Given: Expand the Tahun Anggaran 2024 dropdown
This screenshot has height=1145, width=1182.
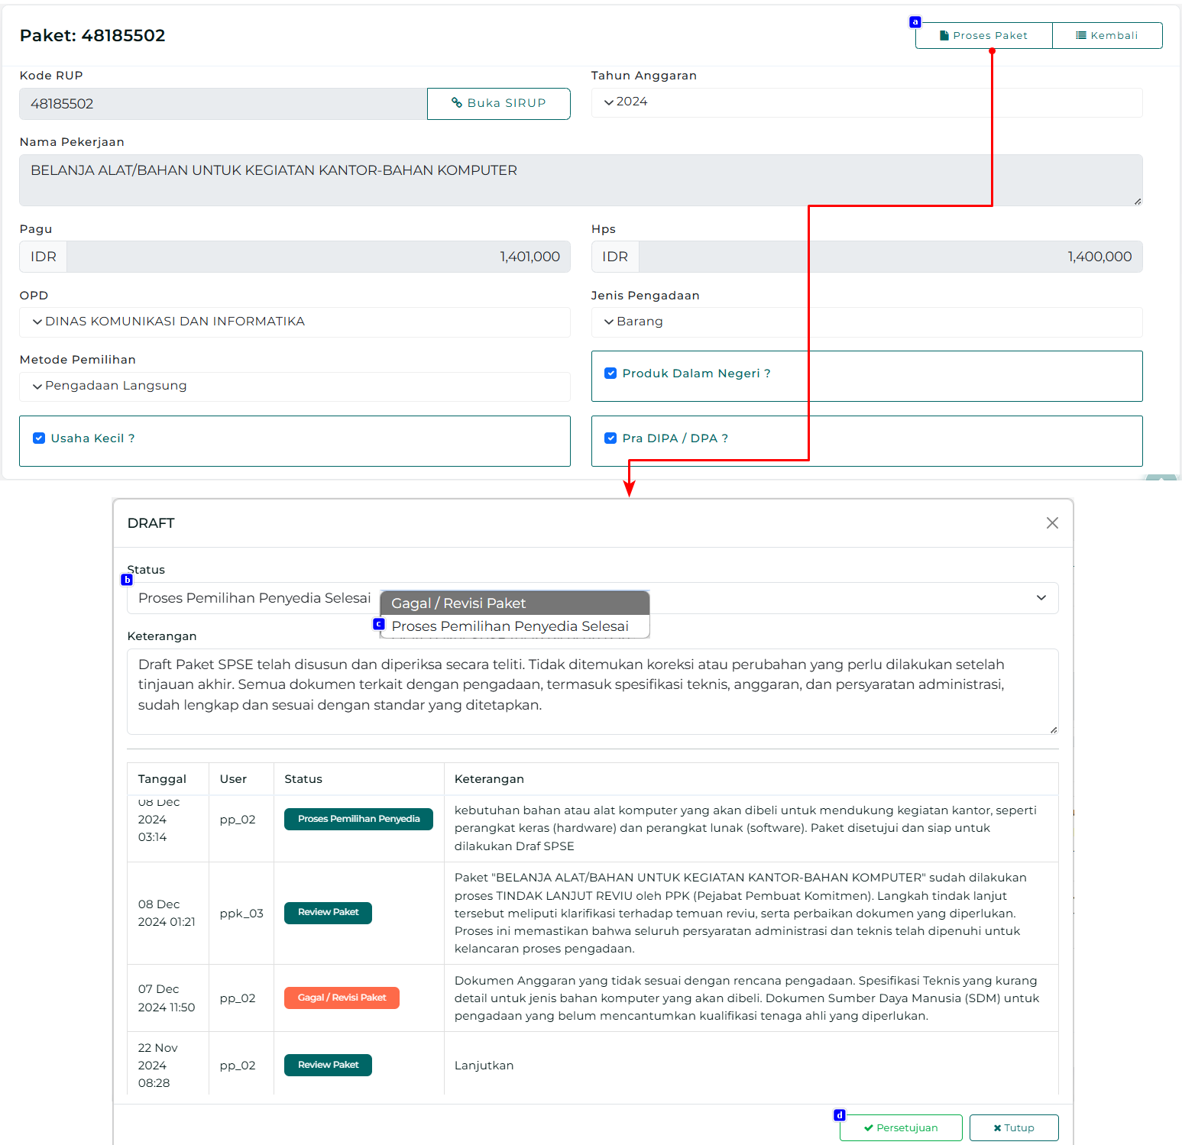Looking at the screenshot, I should pos(866,102).
